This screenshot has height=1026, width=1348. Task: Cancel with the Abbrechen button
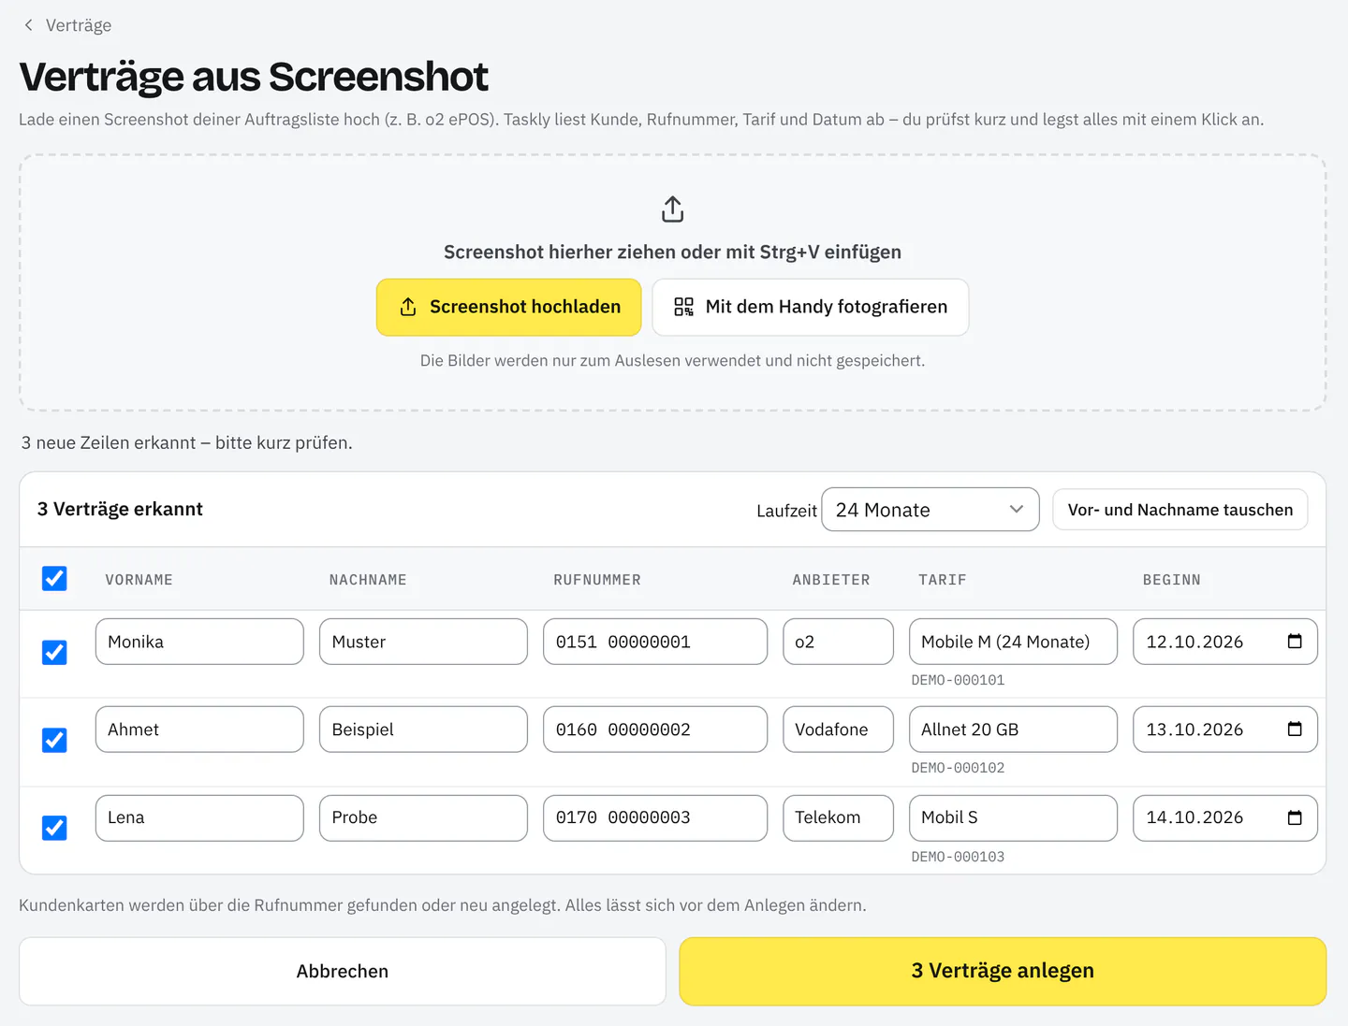(343, 972)
